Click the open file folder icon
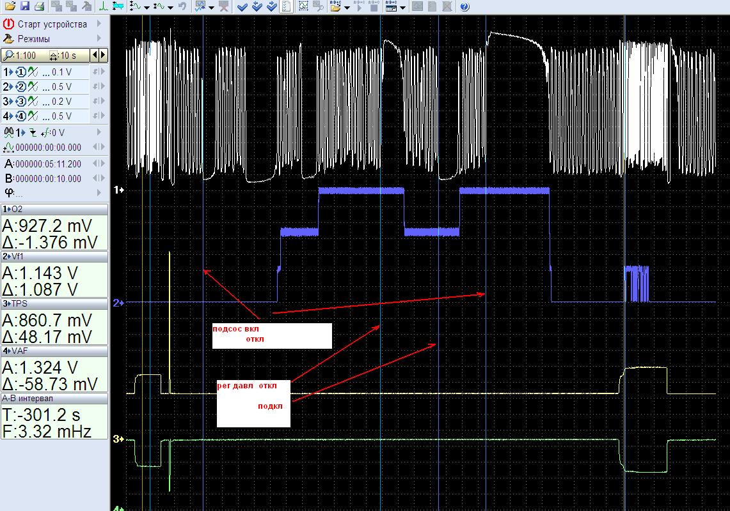This screenshot has width=730, height=511. (x=10, y=6)
